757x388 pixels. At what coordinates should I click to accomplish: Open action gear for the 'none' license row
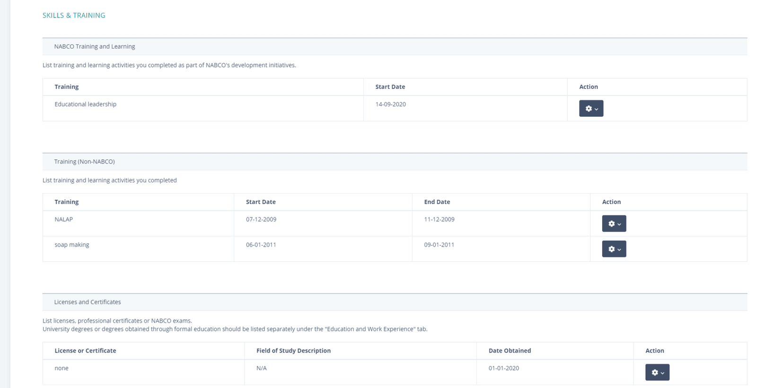point(657,372)
